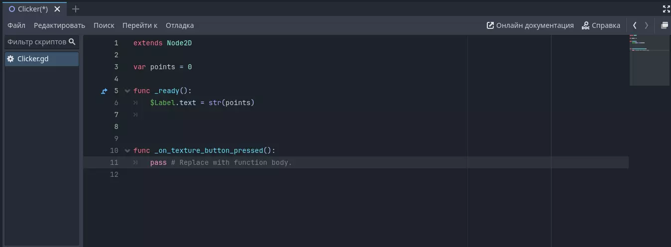This screenshot has width=671, height=247.
Task: Open the Редактировать menu
Action: (x=59, y=25)
